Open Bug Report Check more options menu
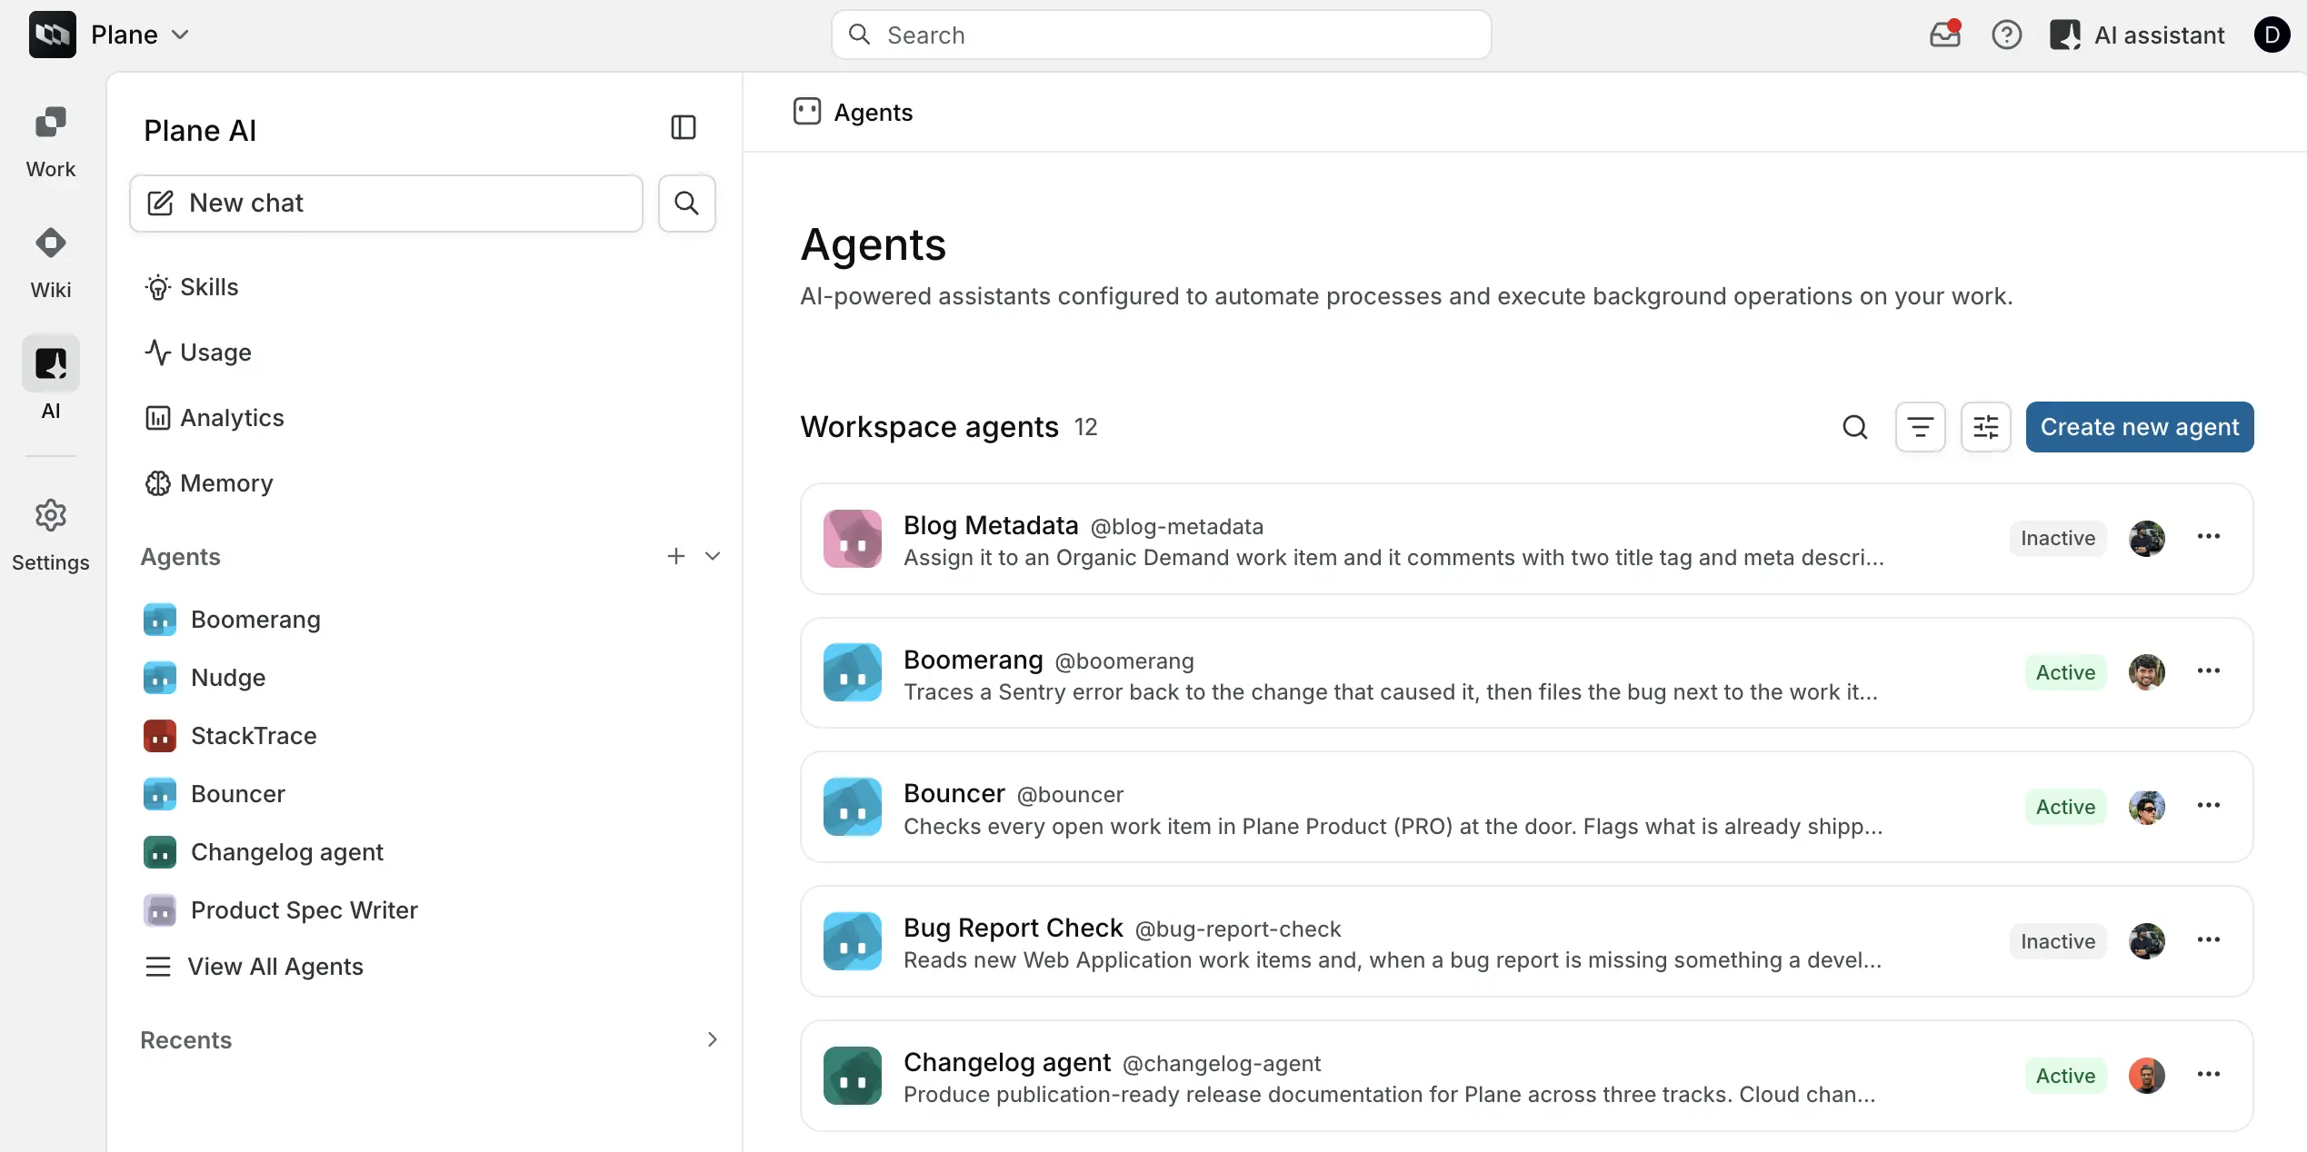Image resolution: width=2307 pixels, height=1152 pixels. pyautogui.click(x=2208, y=940)
